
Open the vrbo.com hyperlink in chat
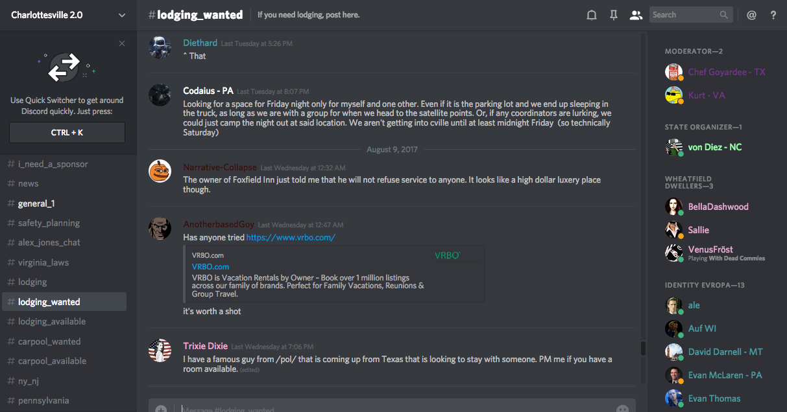point(291,238)
